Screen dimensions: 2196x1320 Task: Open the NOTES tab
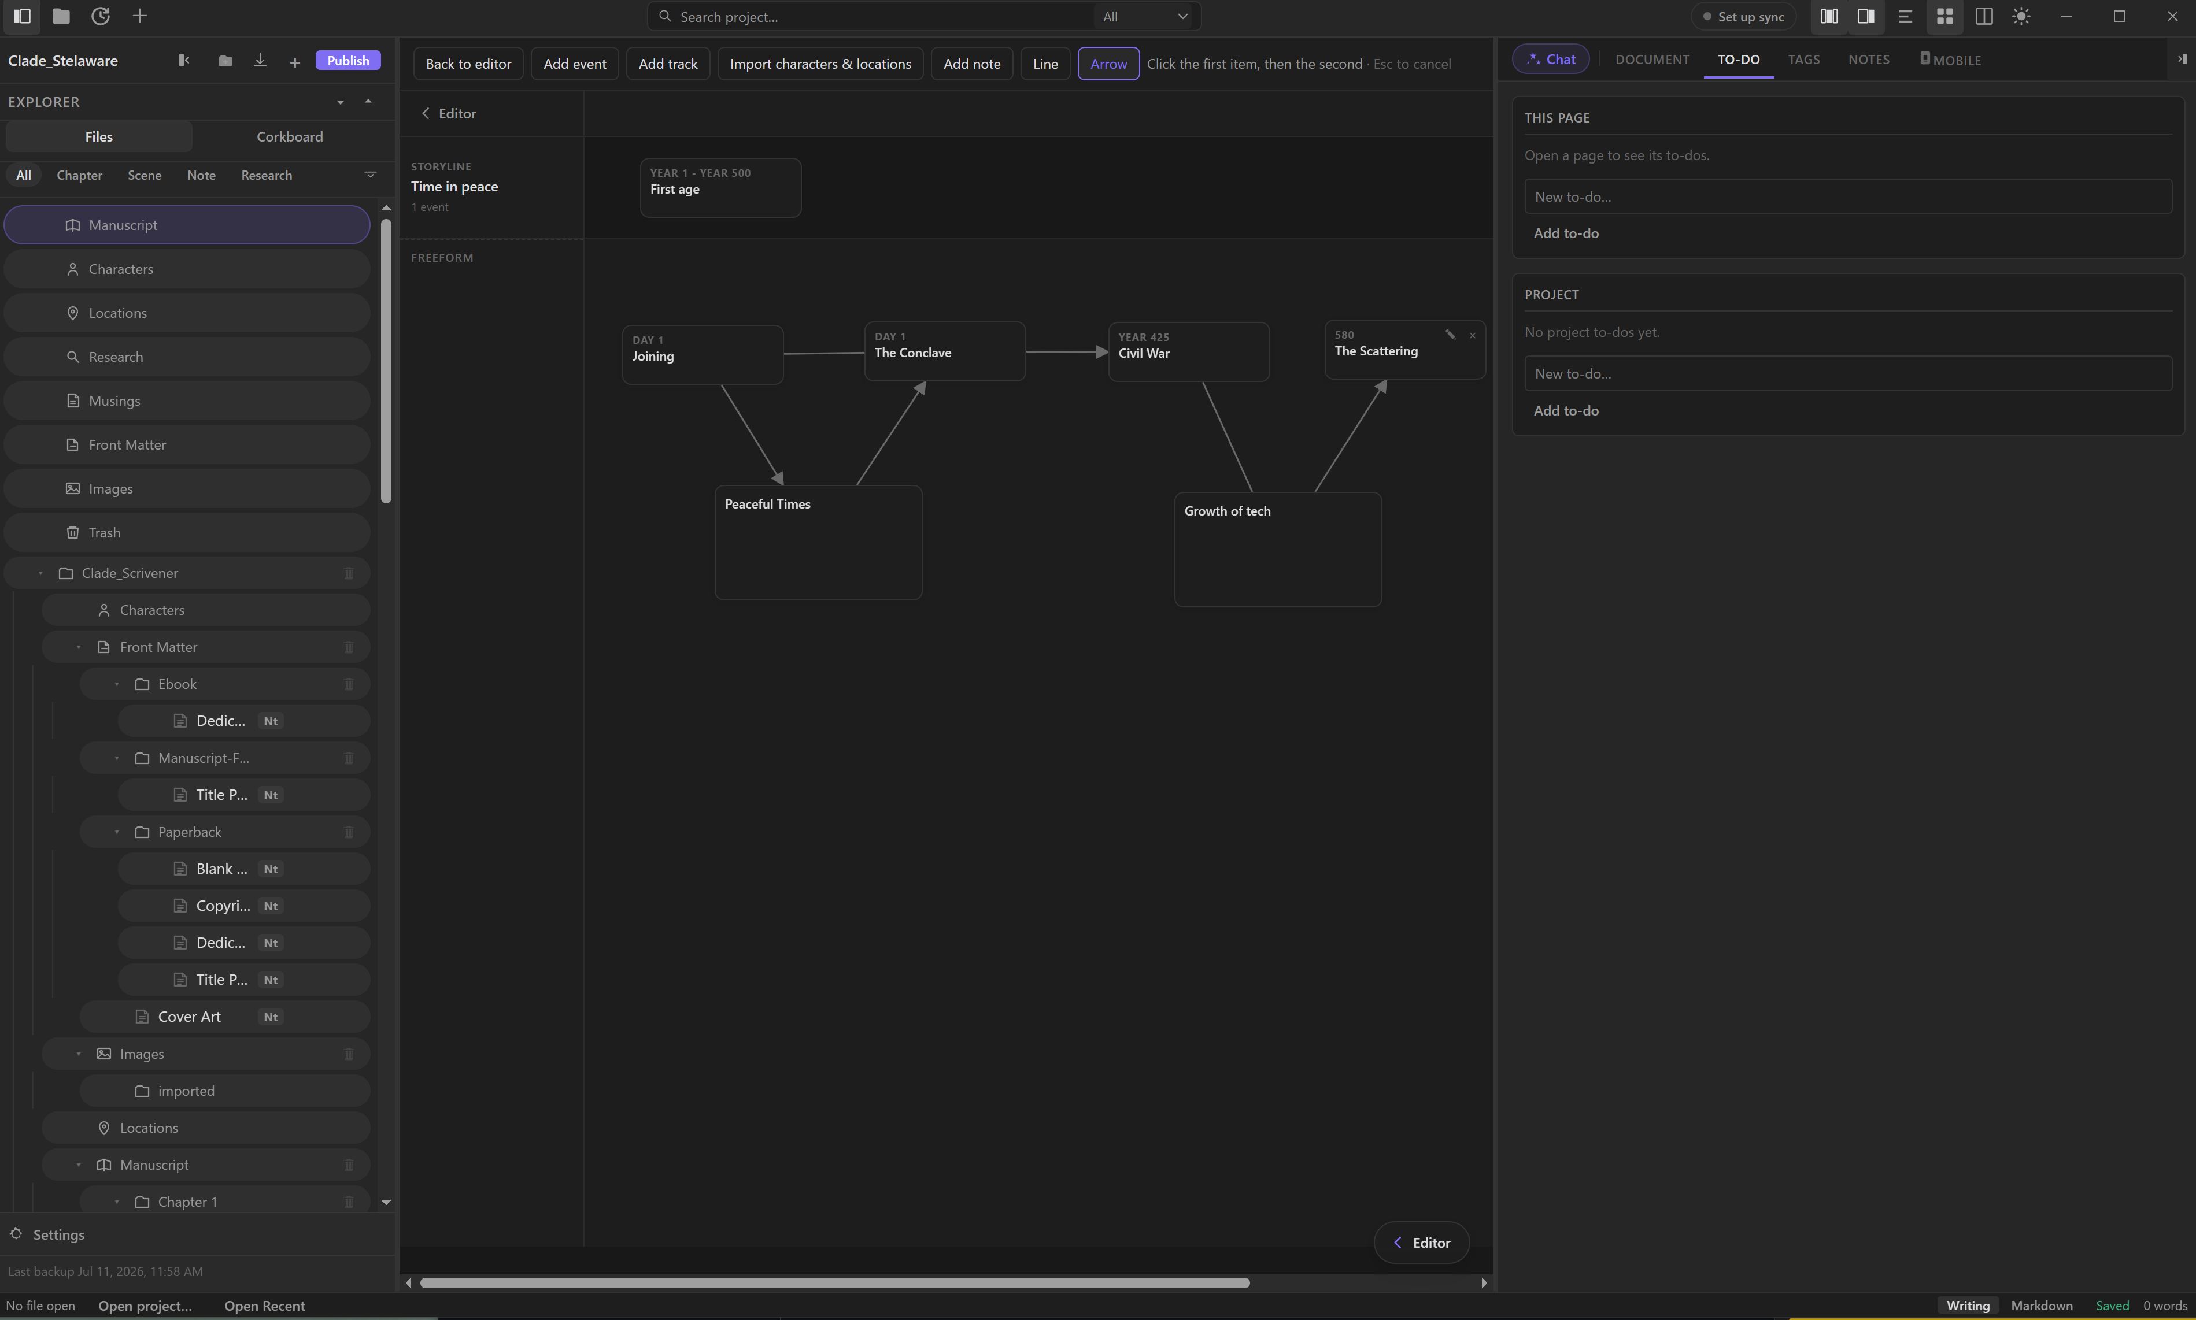(x=1868, y=60)
